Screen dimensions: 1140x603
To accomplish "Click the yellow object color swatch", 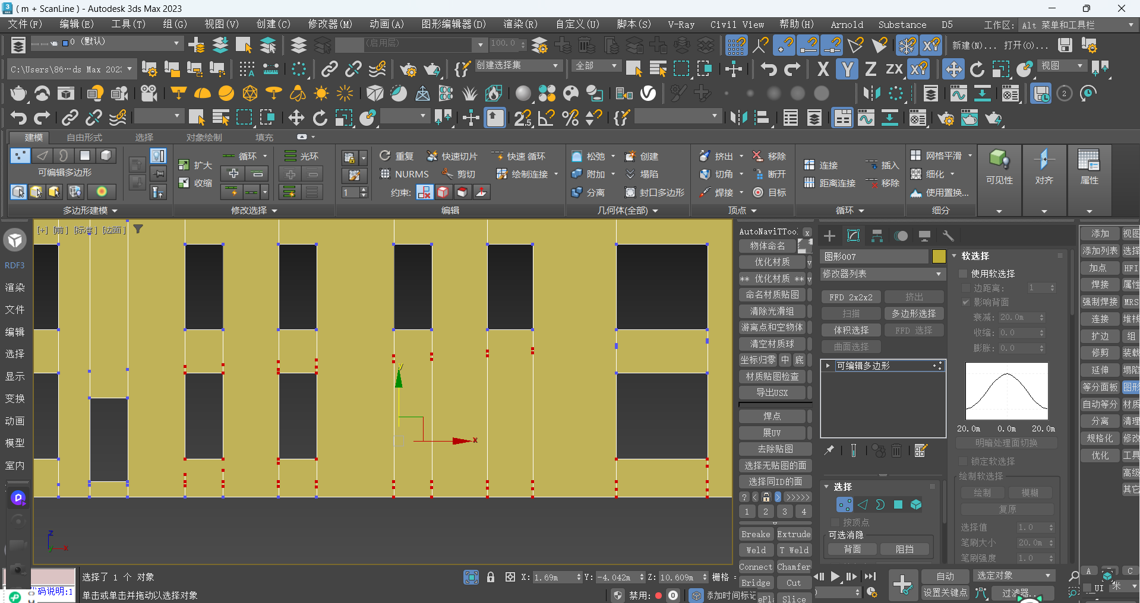I will pyautogui.click(x=939, y=256).
